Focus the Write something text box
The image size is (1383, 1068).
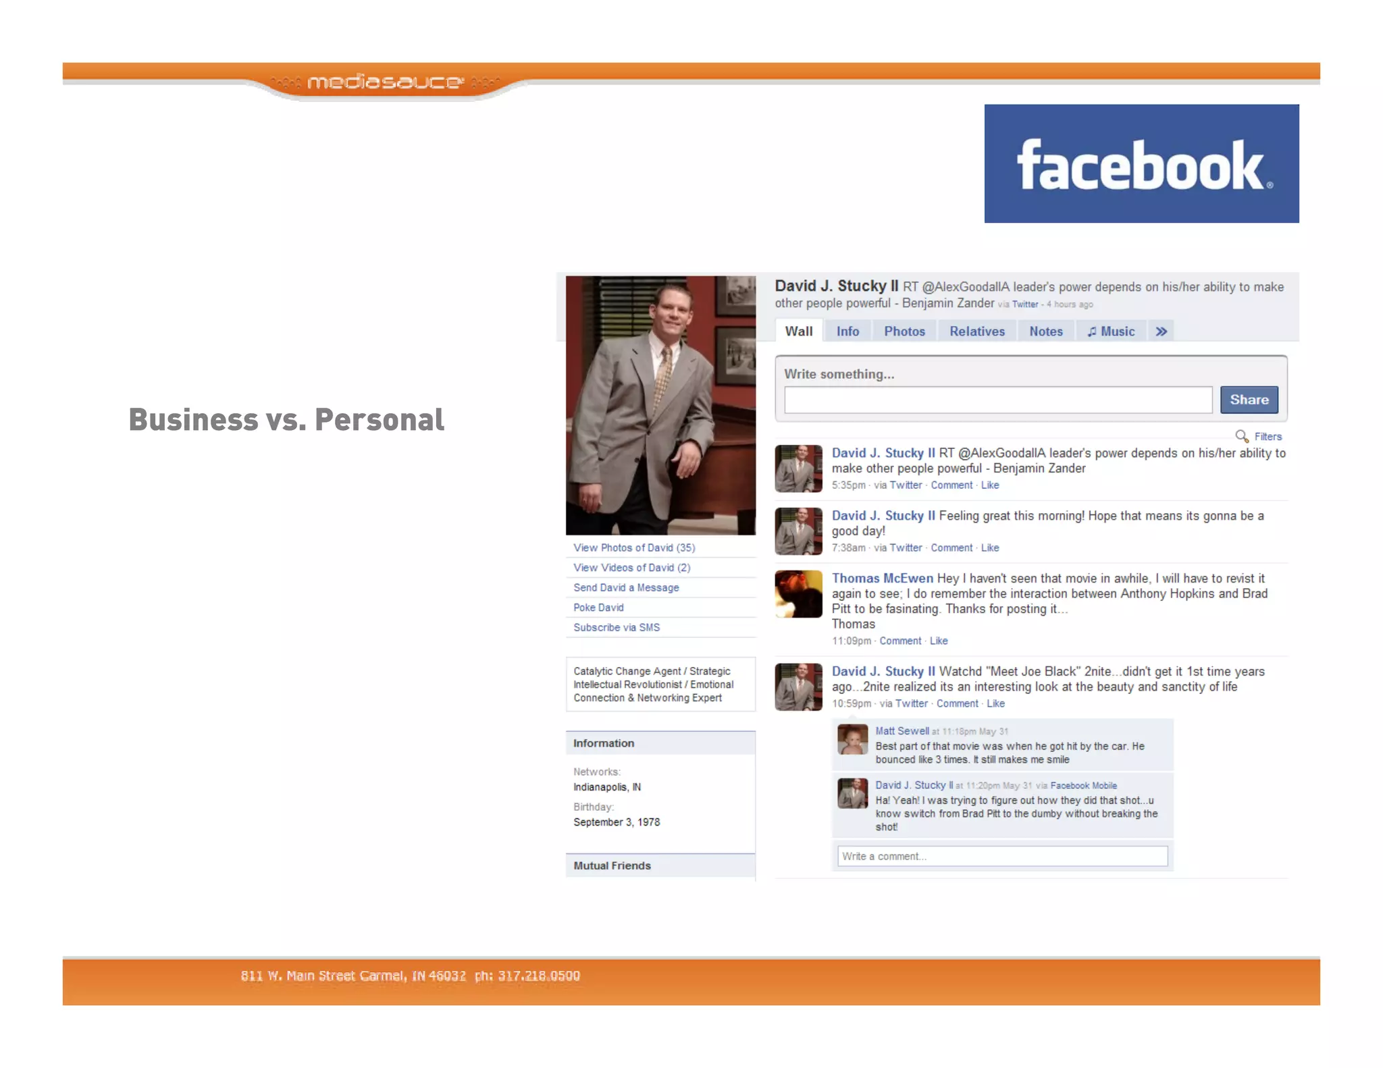997,400
